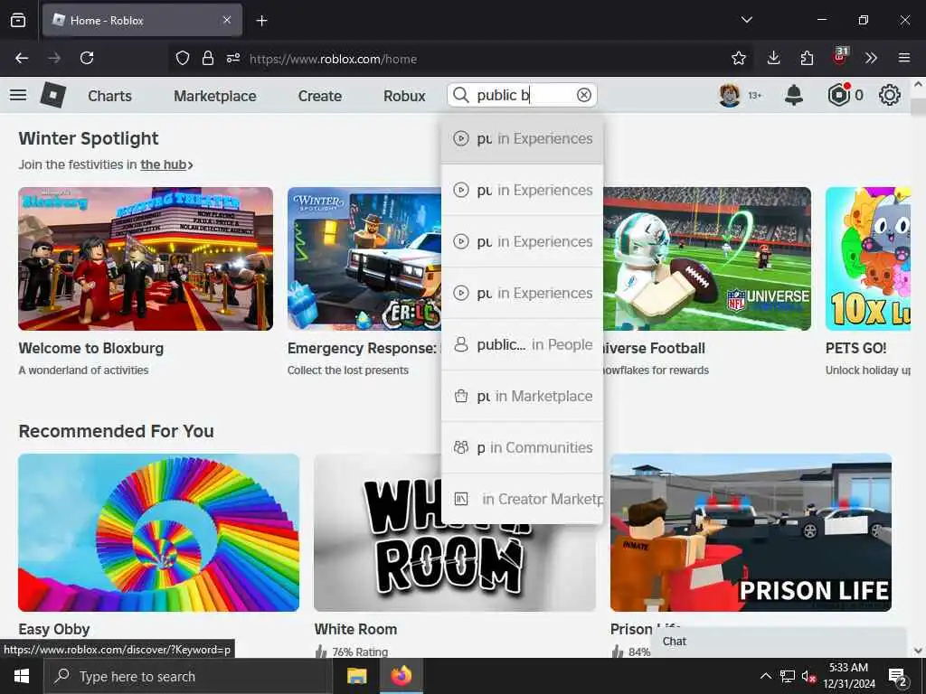Select the 'in Communities' search suggestion
The image size is (926, 694).
tap(522, 447)
